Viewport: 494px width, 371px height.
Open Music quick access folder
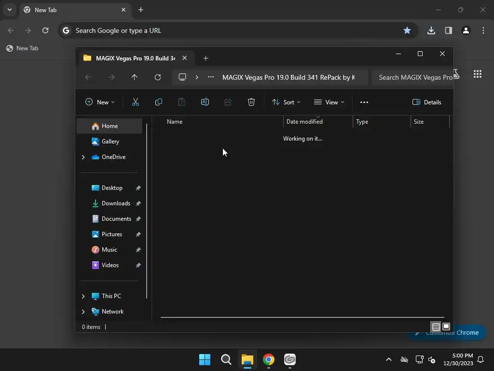click(x=110, y=250)
